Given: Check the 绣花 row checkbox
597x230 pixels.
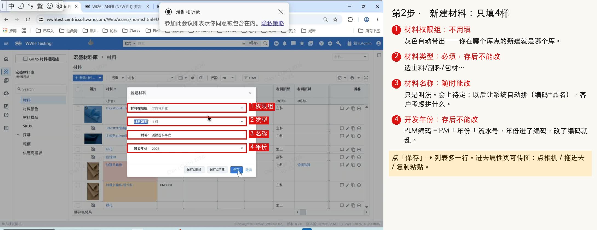Looking at the screenshot, I should pyautogui.click(x=78, y=205).
